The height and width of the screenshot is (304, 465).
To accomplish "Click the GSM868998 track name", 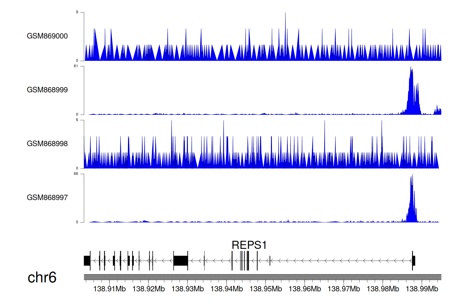I will tap(47, 144).
